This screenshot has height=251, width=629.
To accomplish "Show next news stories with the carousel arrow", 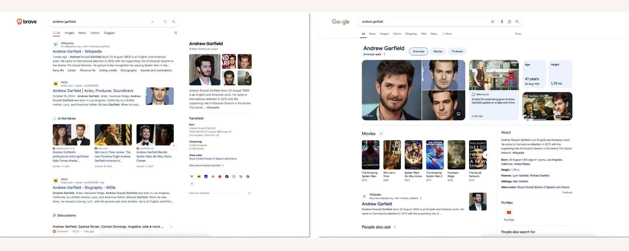I will (174, 146).
